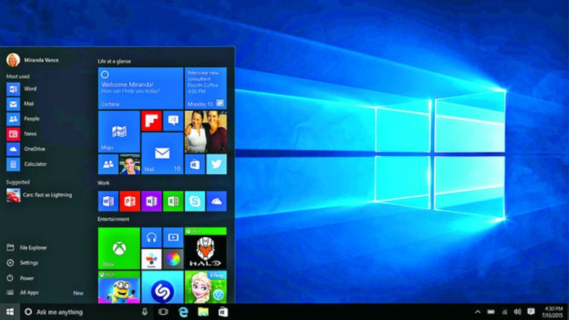Viewport: 569px width, 320px height.
Task: Open the OneNote tile in Work group
Action: pos(151,201)
